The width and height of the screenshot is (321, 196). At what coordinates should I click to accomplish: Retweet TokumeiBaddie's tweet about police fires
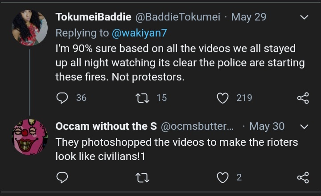click(143, 98)
